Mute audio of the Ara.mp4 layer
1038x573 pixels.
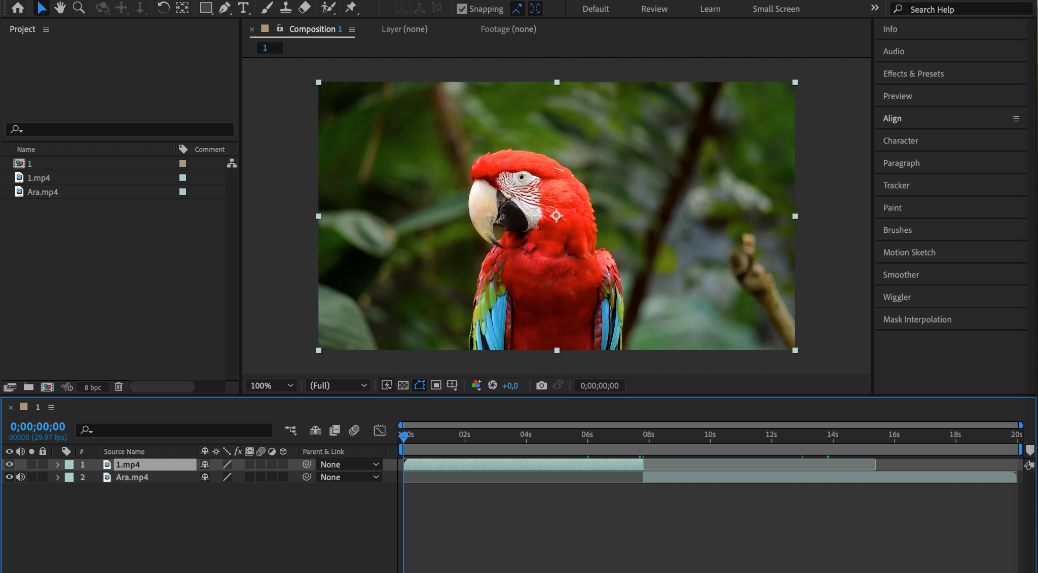[20, 477]
